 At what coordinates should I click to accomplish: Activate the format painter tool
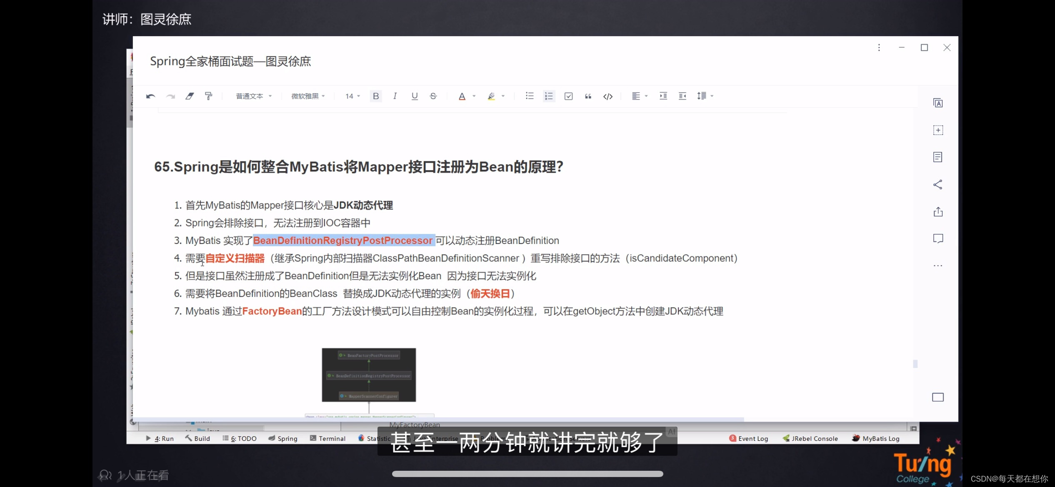point(209,96)
